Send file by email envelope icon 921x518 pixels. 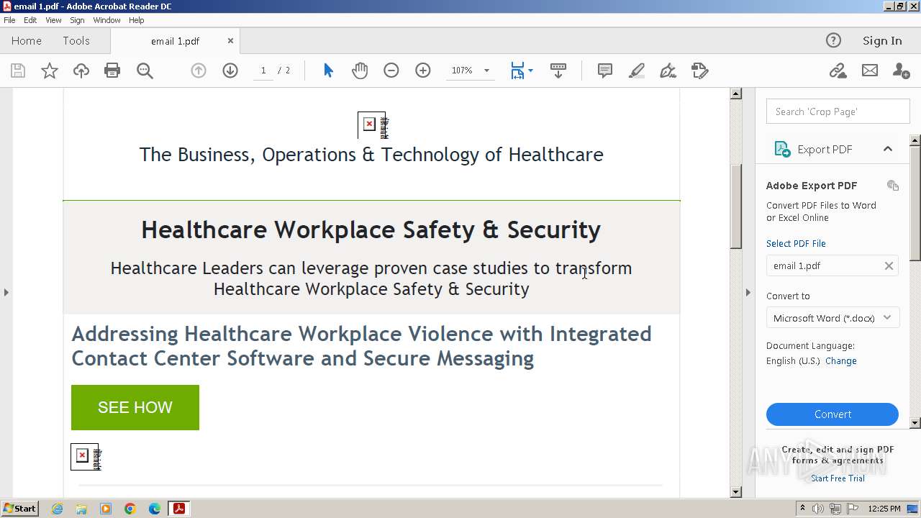870,71
